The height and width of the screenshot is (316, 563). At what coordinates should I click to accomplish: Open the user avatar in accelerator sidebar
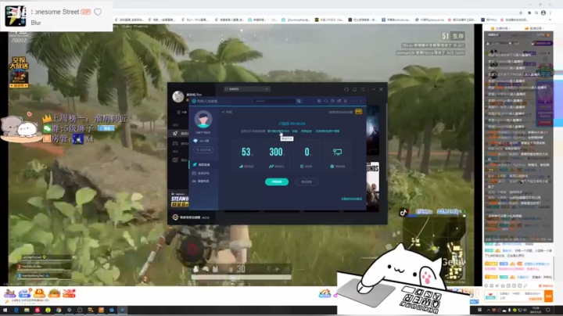(x=203, y=119)
